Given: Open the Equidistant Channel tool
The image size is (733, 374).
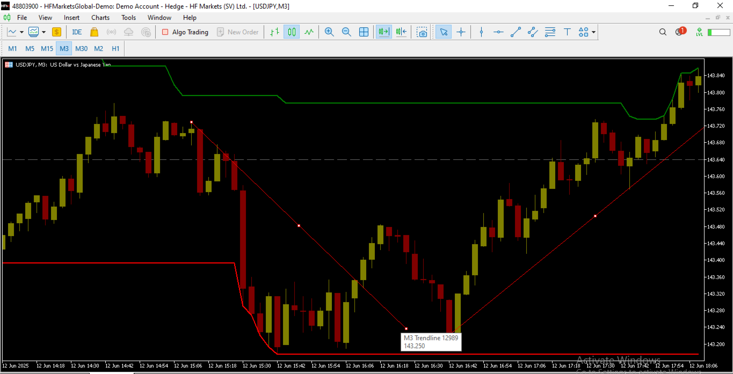Looking at the screenshot, I should pyautogui.click(x=533, y=32).
